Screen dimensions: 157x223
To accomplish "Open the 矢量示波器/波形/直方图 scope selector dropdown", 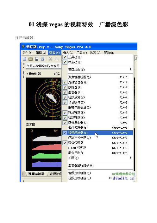I will pyautogui.click(x=44, y=66).
